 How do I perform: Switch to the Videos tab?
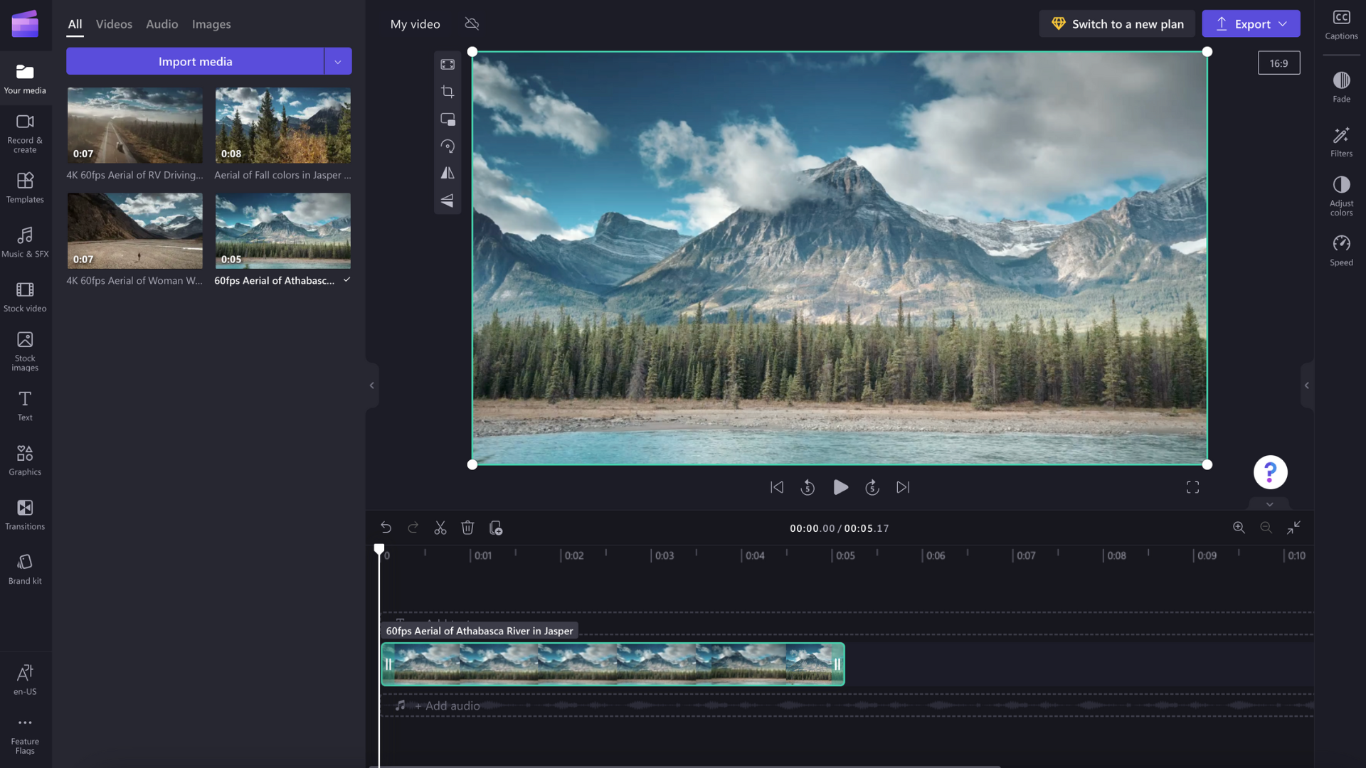[x=114, y=24]
